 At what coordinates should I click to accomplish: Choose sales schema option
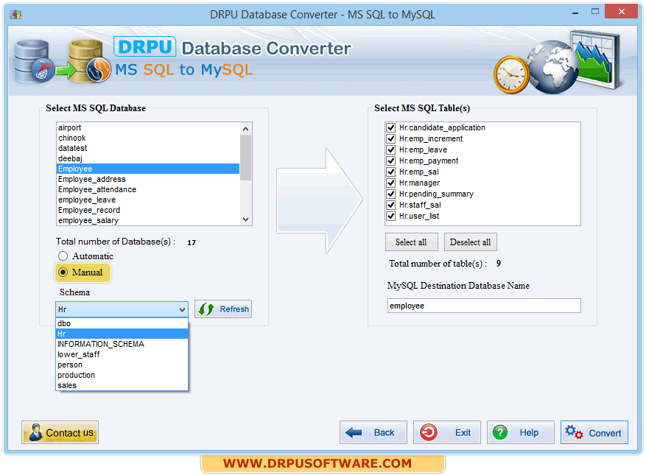click(122, 385)
